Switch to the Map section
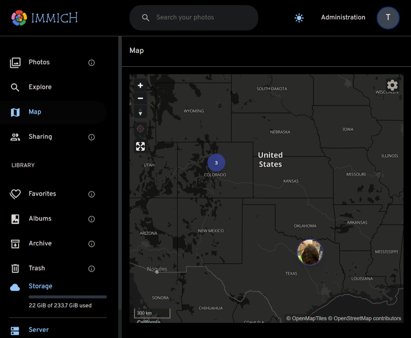The width and height of the screenshot is (411, 338). click(x=35, y=112)
